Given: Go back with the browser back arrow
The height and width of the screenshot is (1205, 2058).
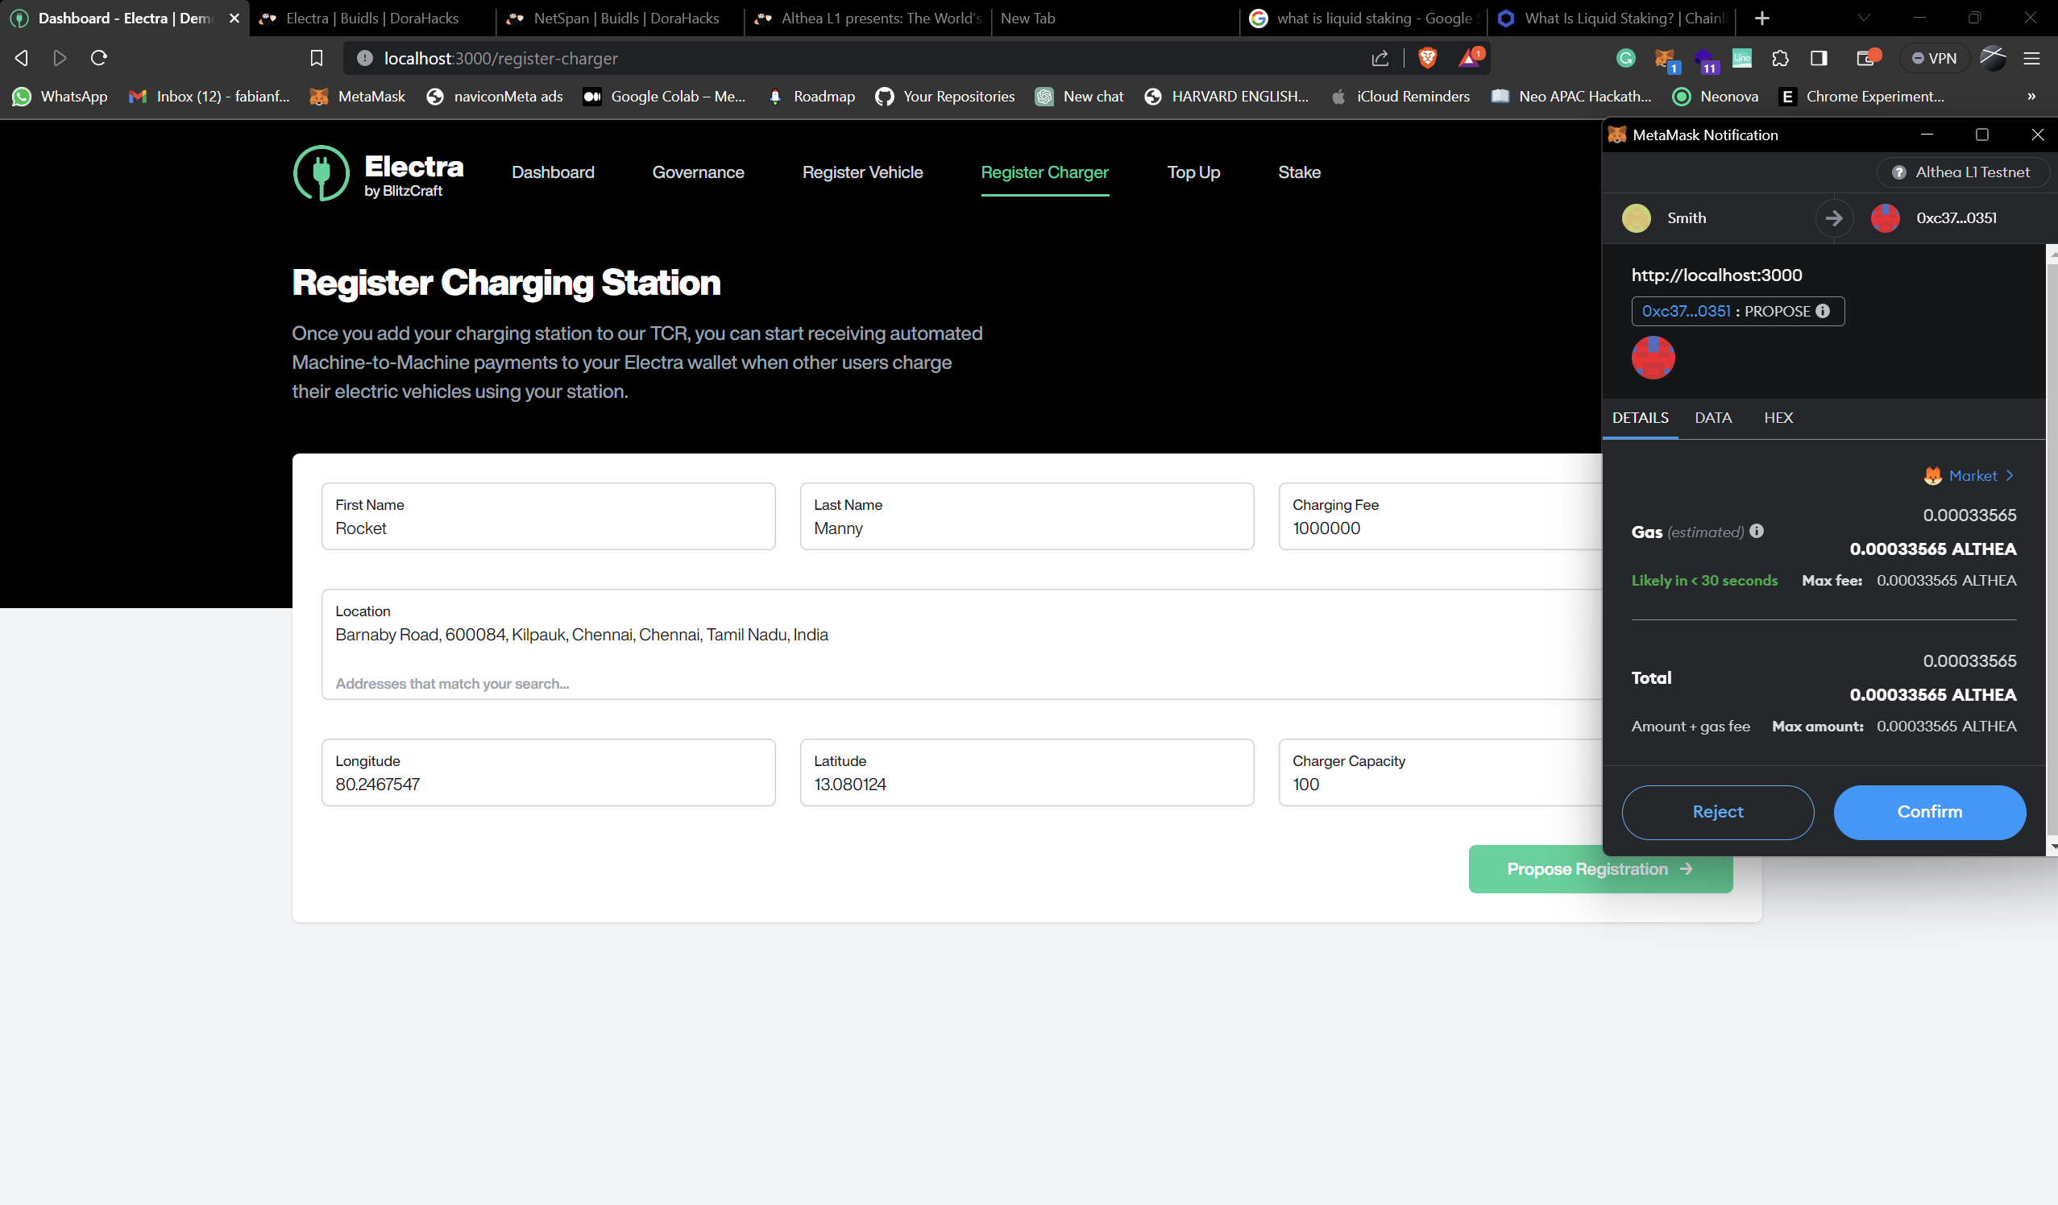Looking at the screenshot, I should 22,58.
